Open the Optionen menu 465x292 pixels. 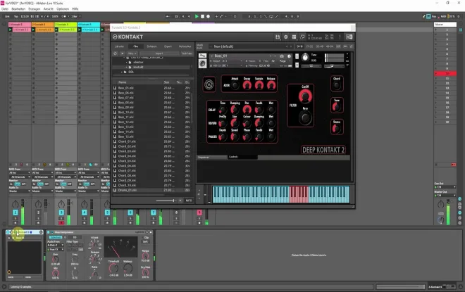63,9
